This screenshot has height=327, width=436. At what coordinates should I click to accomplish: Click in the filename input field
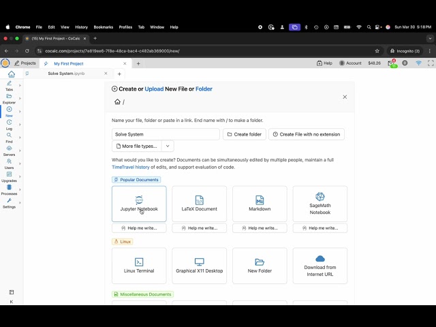166,134
